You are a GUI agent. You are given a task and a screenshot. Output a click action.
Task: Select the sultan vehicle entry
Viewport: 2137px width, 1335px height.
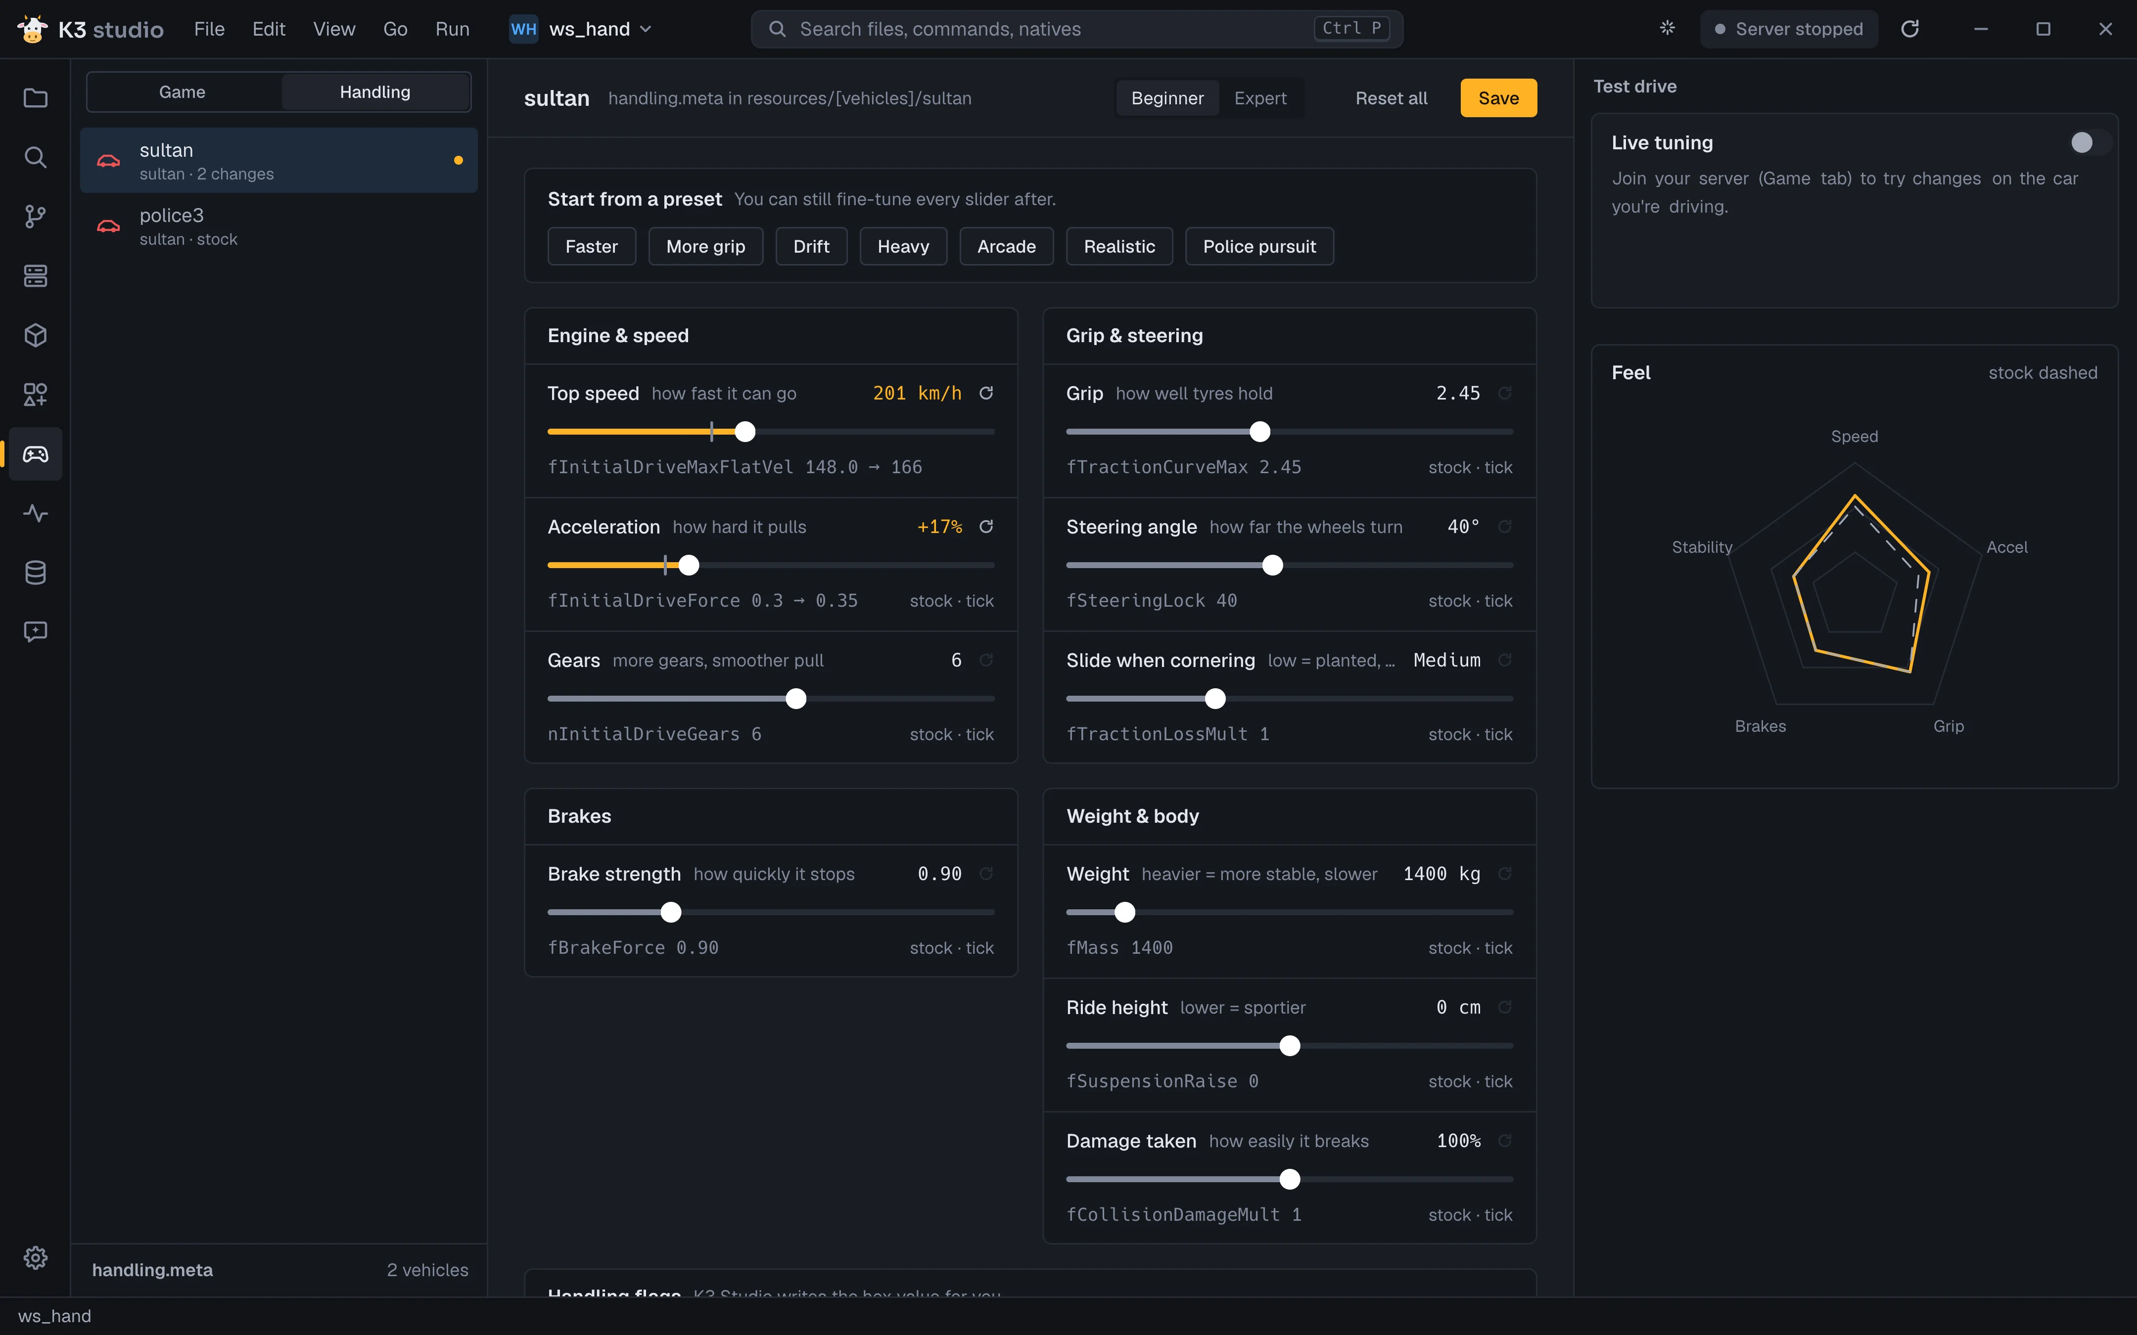pos(278,161)
